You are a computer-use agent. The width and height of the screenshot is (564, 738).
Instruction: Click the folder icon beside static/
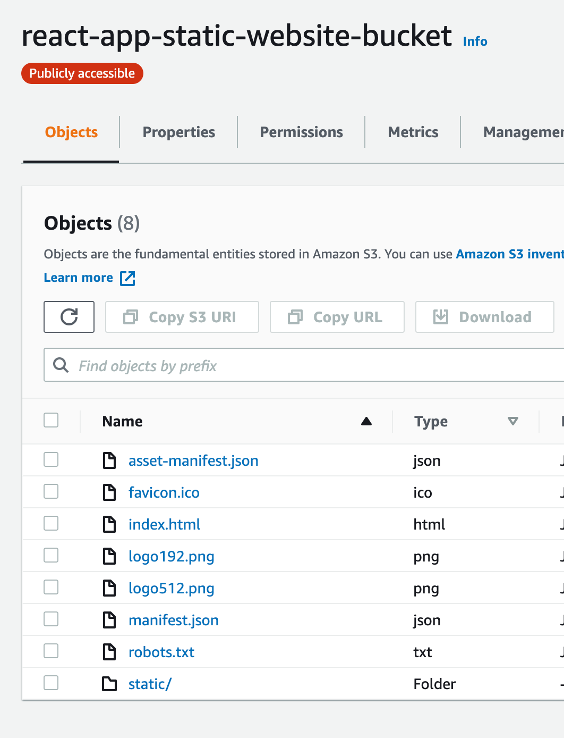[x=109, y=684]
